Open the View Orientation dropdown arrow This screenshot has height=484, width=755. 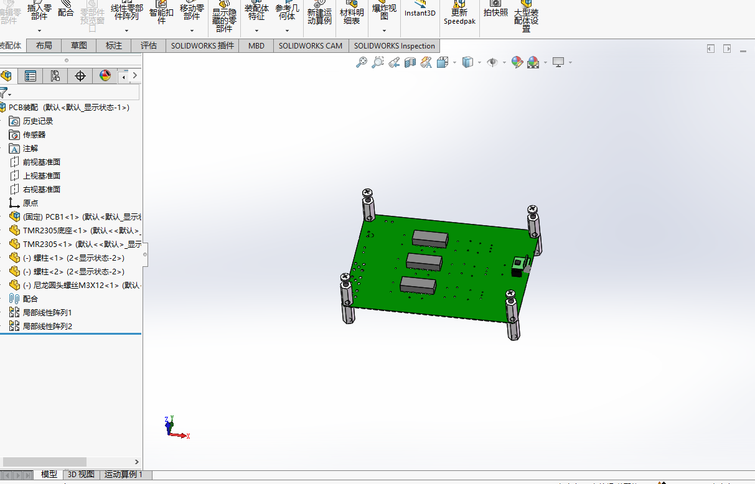point(454,62)
